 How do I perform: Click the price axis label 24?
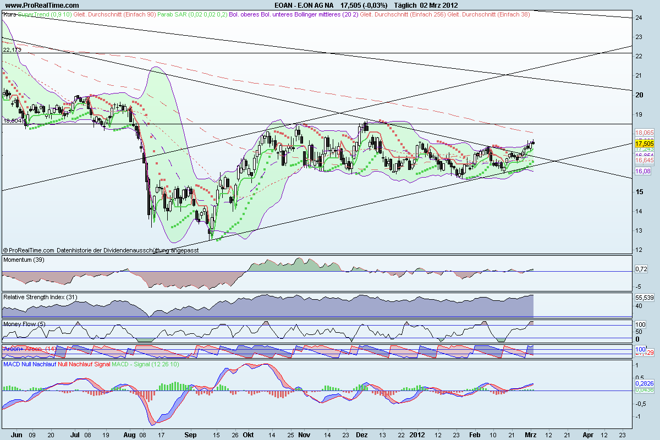click(x=639, y=18)
